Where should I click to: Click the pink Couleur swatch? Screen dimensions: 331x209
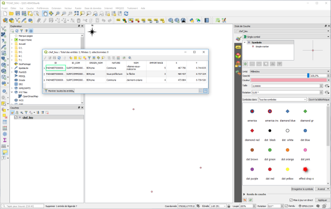click(x=289, y=80)
